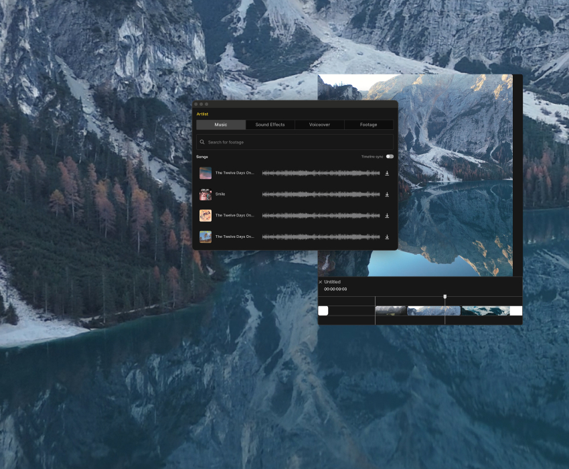Viewport: 569px width, 469px height.
Task: Click the search magnifier icon
Action: click(201, 142)
